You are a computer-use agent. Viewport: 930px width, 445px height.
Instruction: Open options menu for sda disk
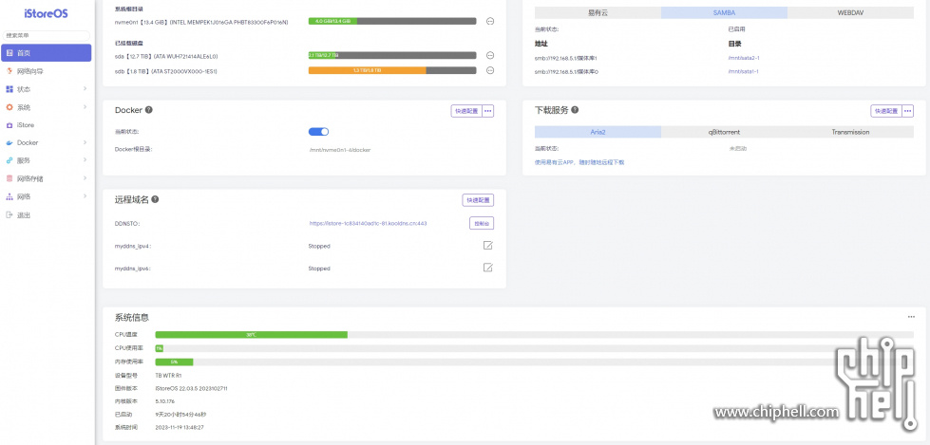490,56
